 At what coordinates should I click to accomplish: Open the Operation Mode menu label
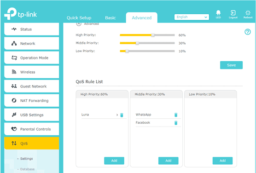tap(34, 58)
